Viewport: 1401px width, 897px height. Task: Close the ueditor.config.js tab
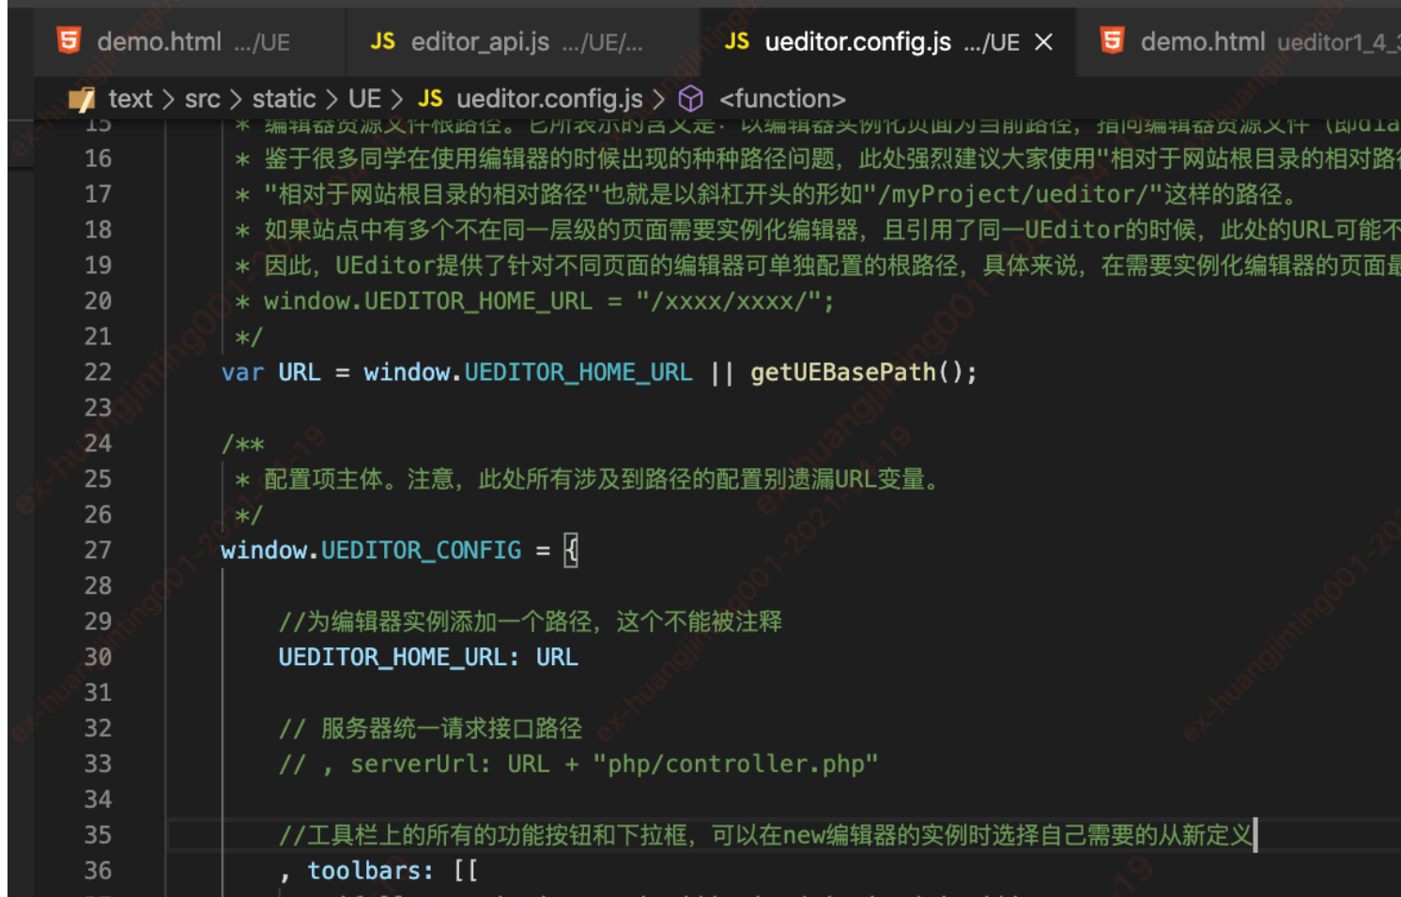(x=1044, y=40)
